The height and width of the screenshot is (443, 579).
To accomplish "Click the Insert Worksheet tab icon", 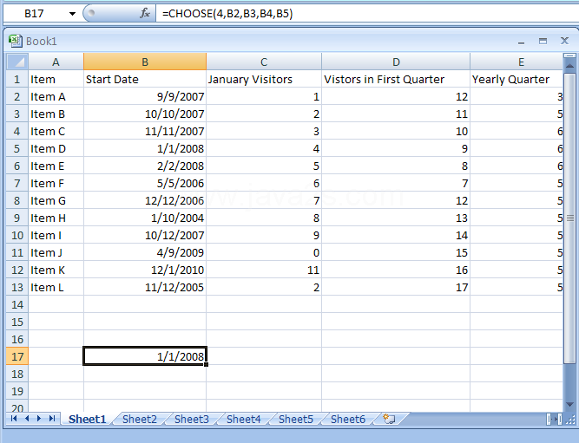I will point(389,419).
